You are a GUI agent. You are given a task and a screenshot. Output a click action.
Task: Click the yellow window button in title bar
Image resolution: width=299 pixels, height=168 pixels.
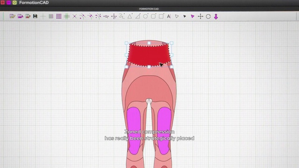(14, 2)
